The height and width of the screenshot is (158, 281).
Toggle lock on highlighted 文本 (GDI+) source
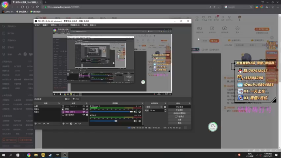(x=87, y=112)
